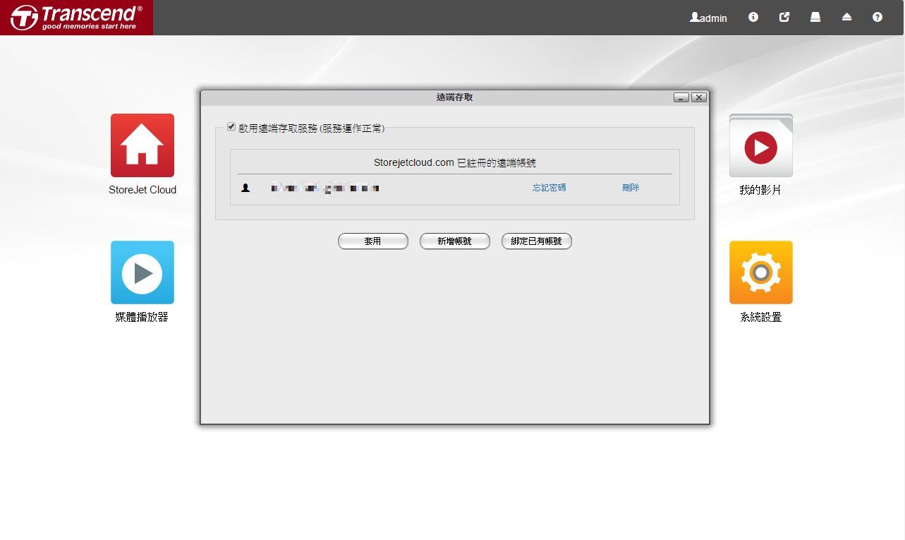
Task: Click the 綁定已有帳號 button
Action: [537, 241]
